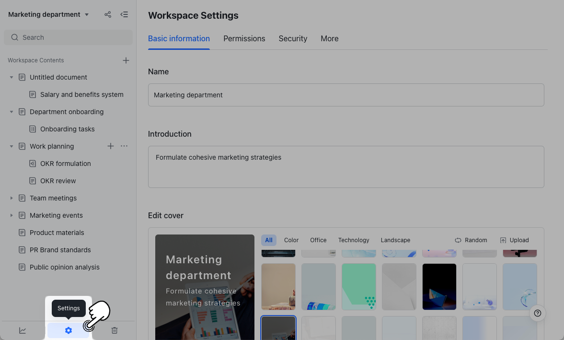Collapse the sidebar with the fold icon
Viewport: 564px width, 340px height.
[x=124, y=14]
